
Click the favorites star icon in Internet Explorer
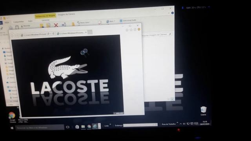point(131,30)
